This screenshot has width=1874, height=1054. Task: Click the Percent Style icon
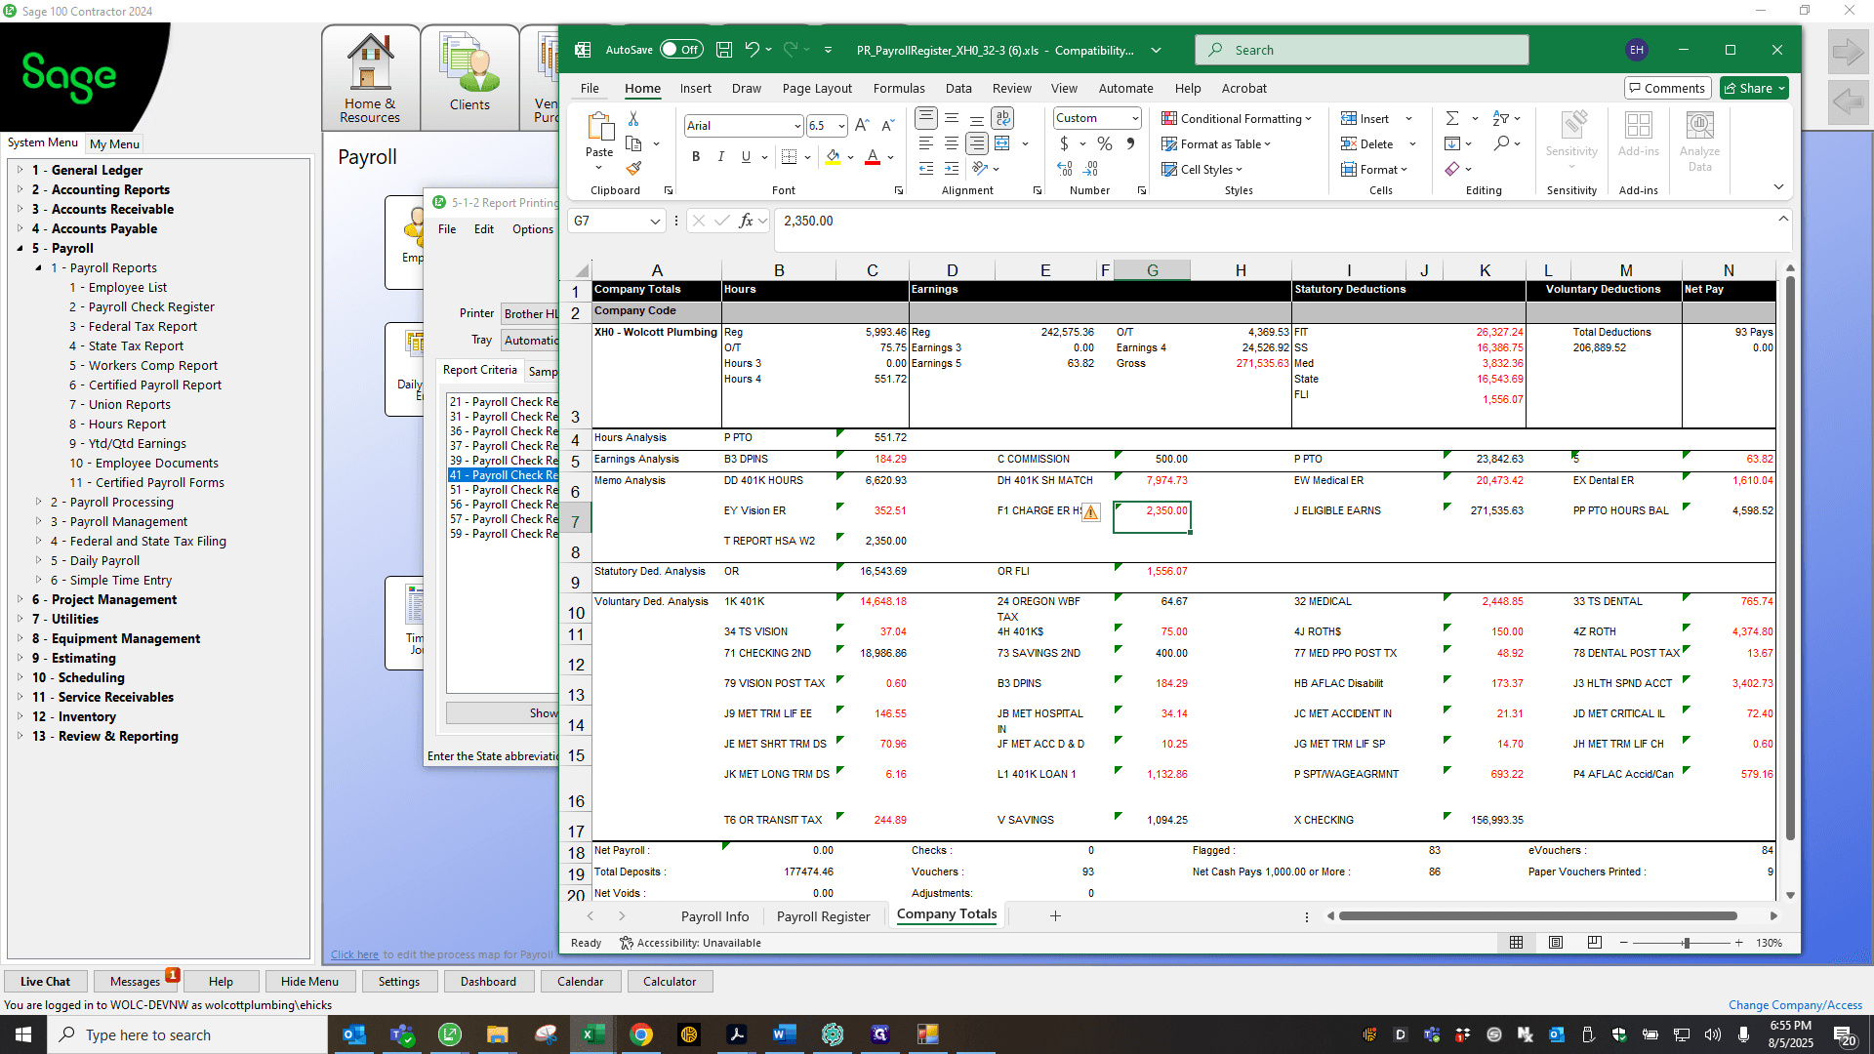(1104, 143)
